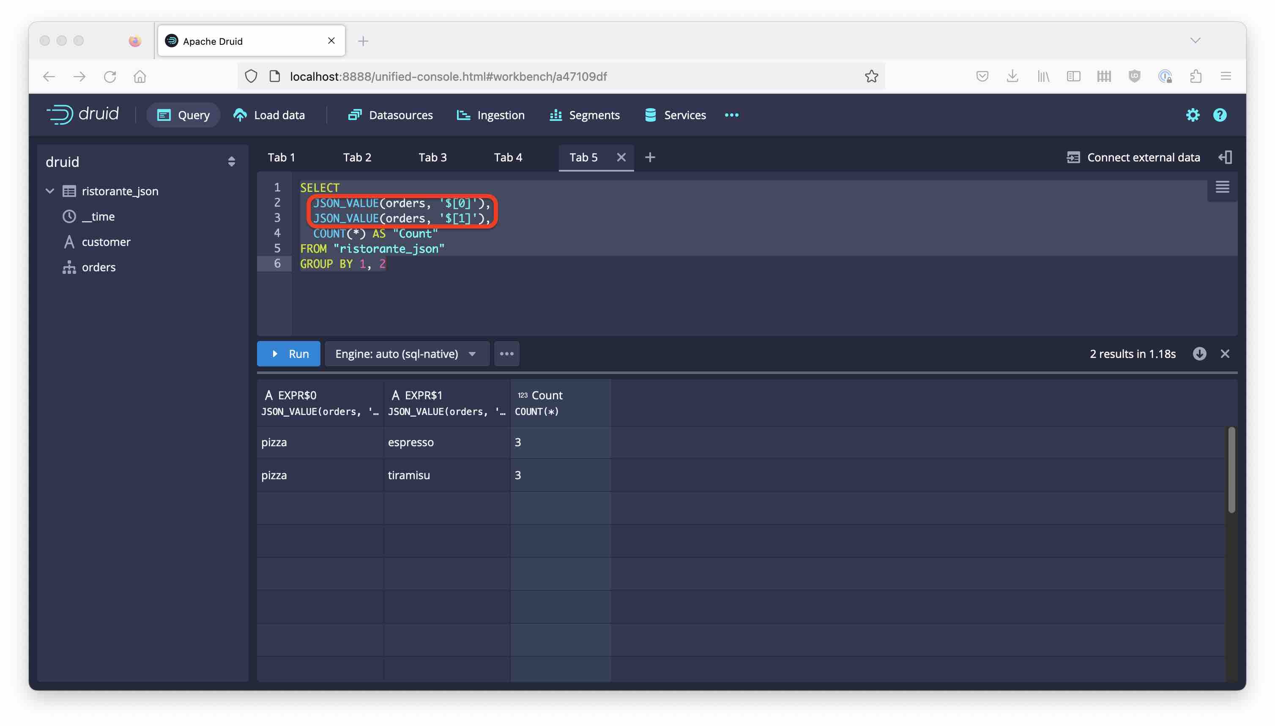The width and height of the screenshot is (1275, 726).
Task: Expand the ristorante_json datasource tree
Action: [49, 191]
